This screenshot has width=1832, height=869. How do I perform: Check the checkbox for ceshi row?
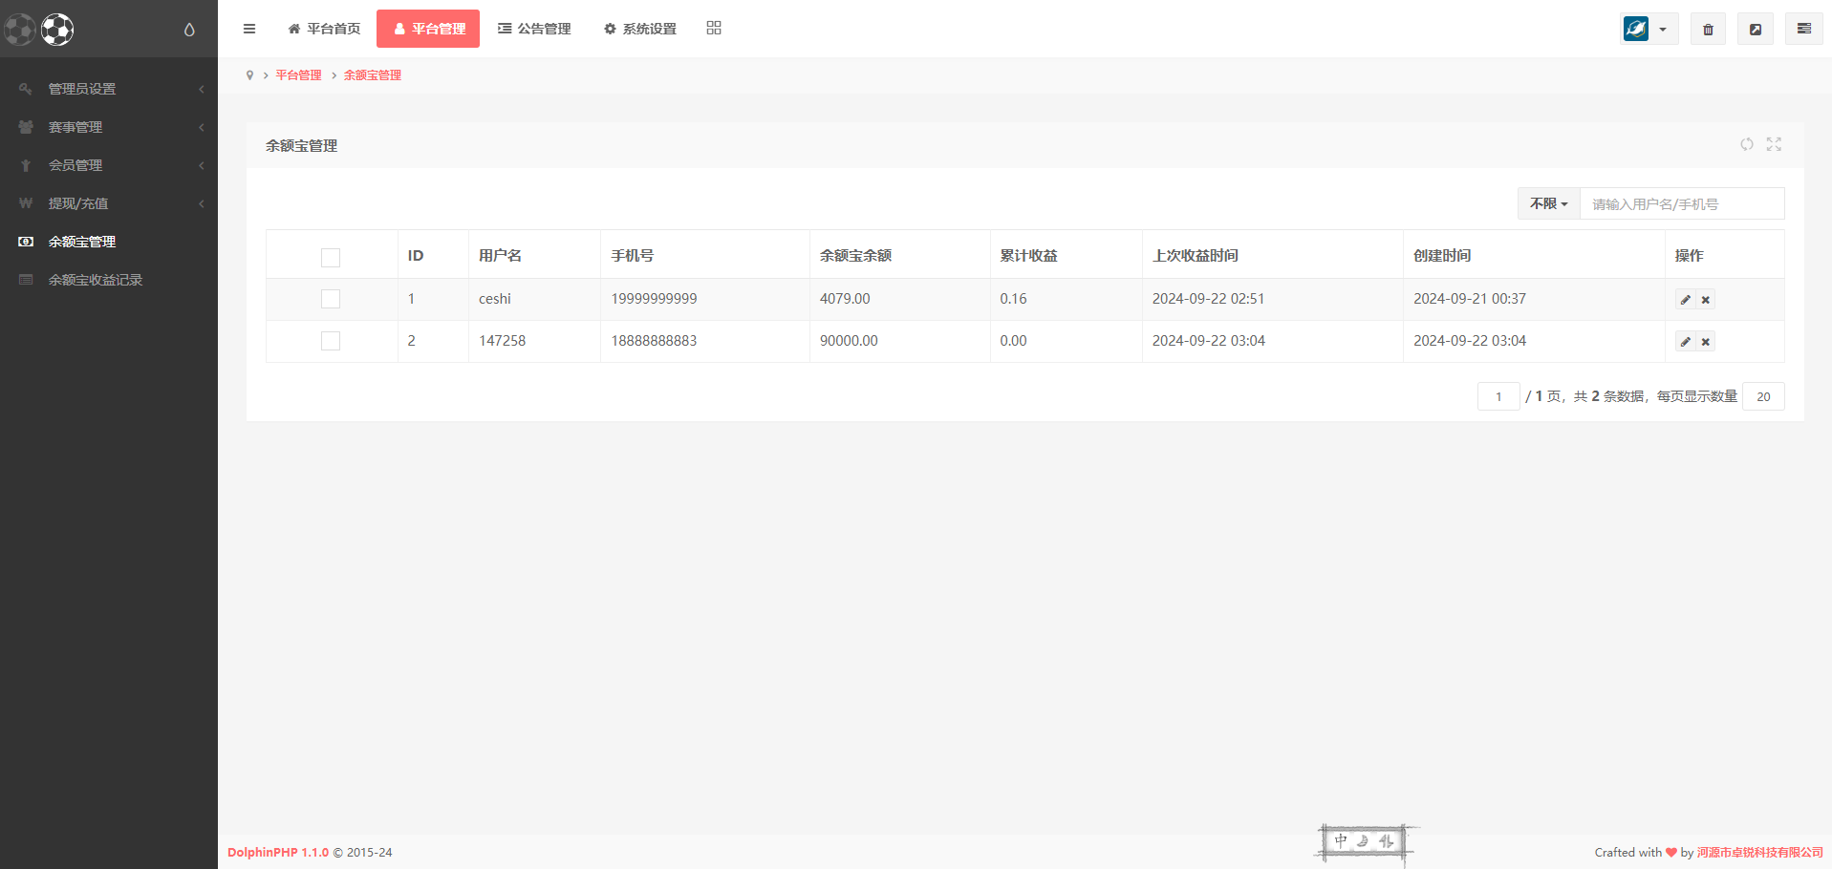point(331,299)
